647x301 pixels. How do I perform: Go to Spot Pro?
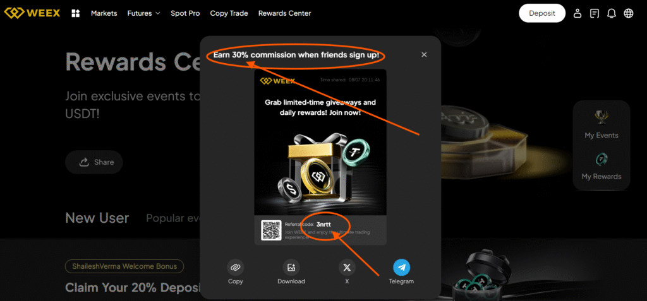tap(185, 13)
